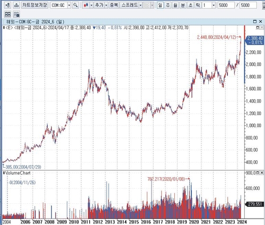Screen dimensions: 265x225
Task: Maximize the VolumeChart pane icon
Action: pyautogui.click(x=258, y=172)
